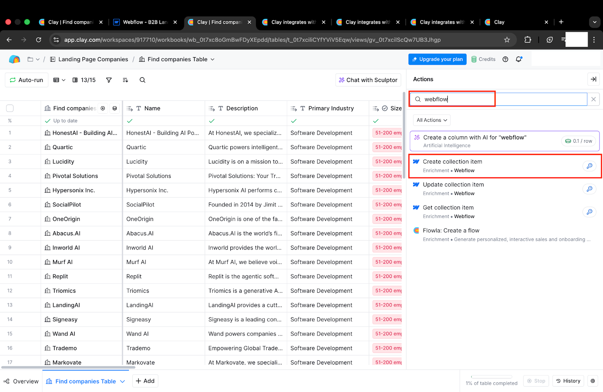This screenshot has width=603, height=392.
Task: Select the Find companies Table bottom tab
Action: 86,381
